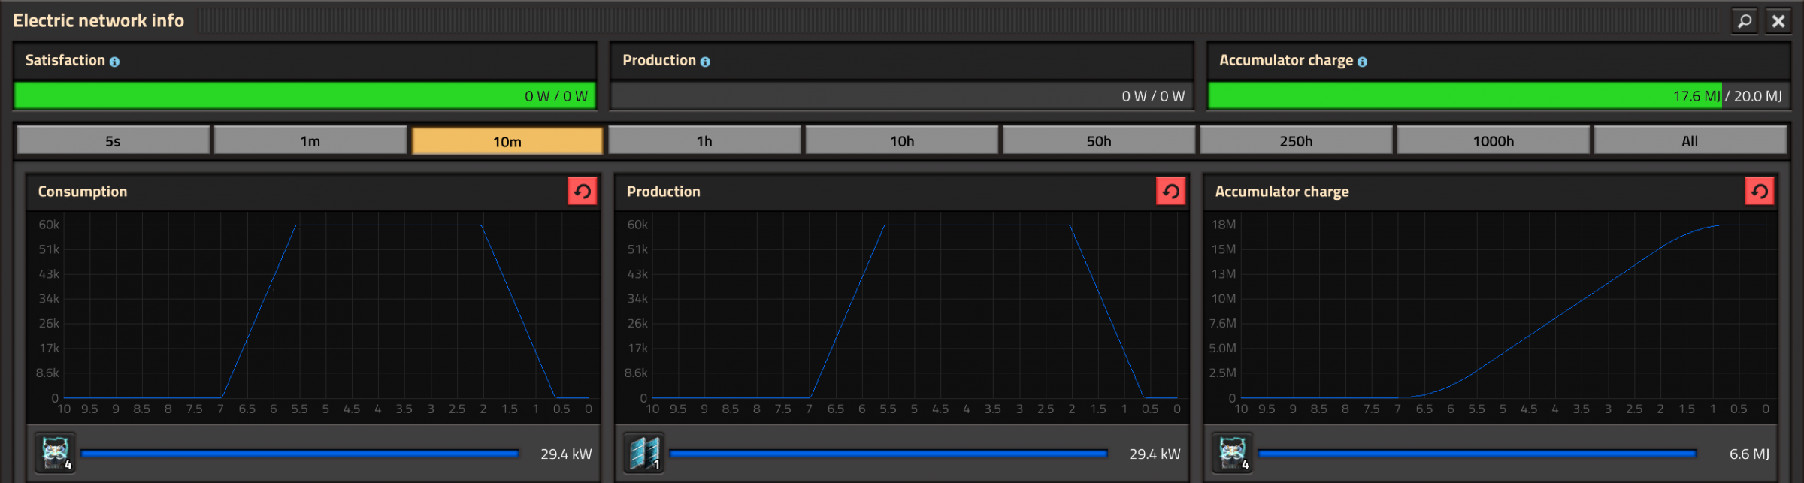Click accumulator icon in Accumulator charge list
Viewport: 1804px width, 483px height.
1233,453
